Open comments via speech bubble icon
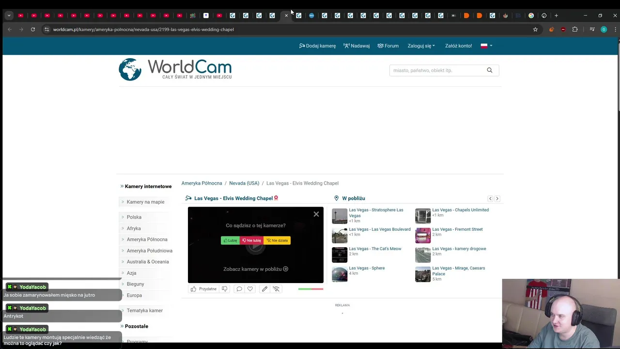Screen dimensions: 620x349 coord(239,289)
